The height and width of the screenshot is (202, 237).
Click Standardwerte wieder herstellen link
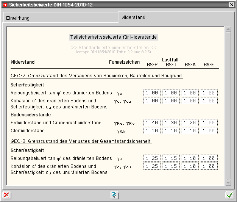(114, 48)
